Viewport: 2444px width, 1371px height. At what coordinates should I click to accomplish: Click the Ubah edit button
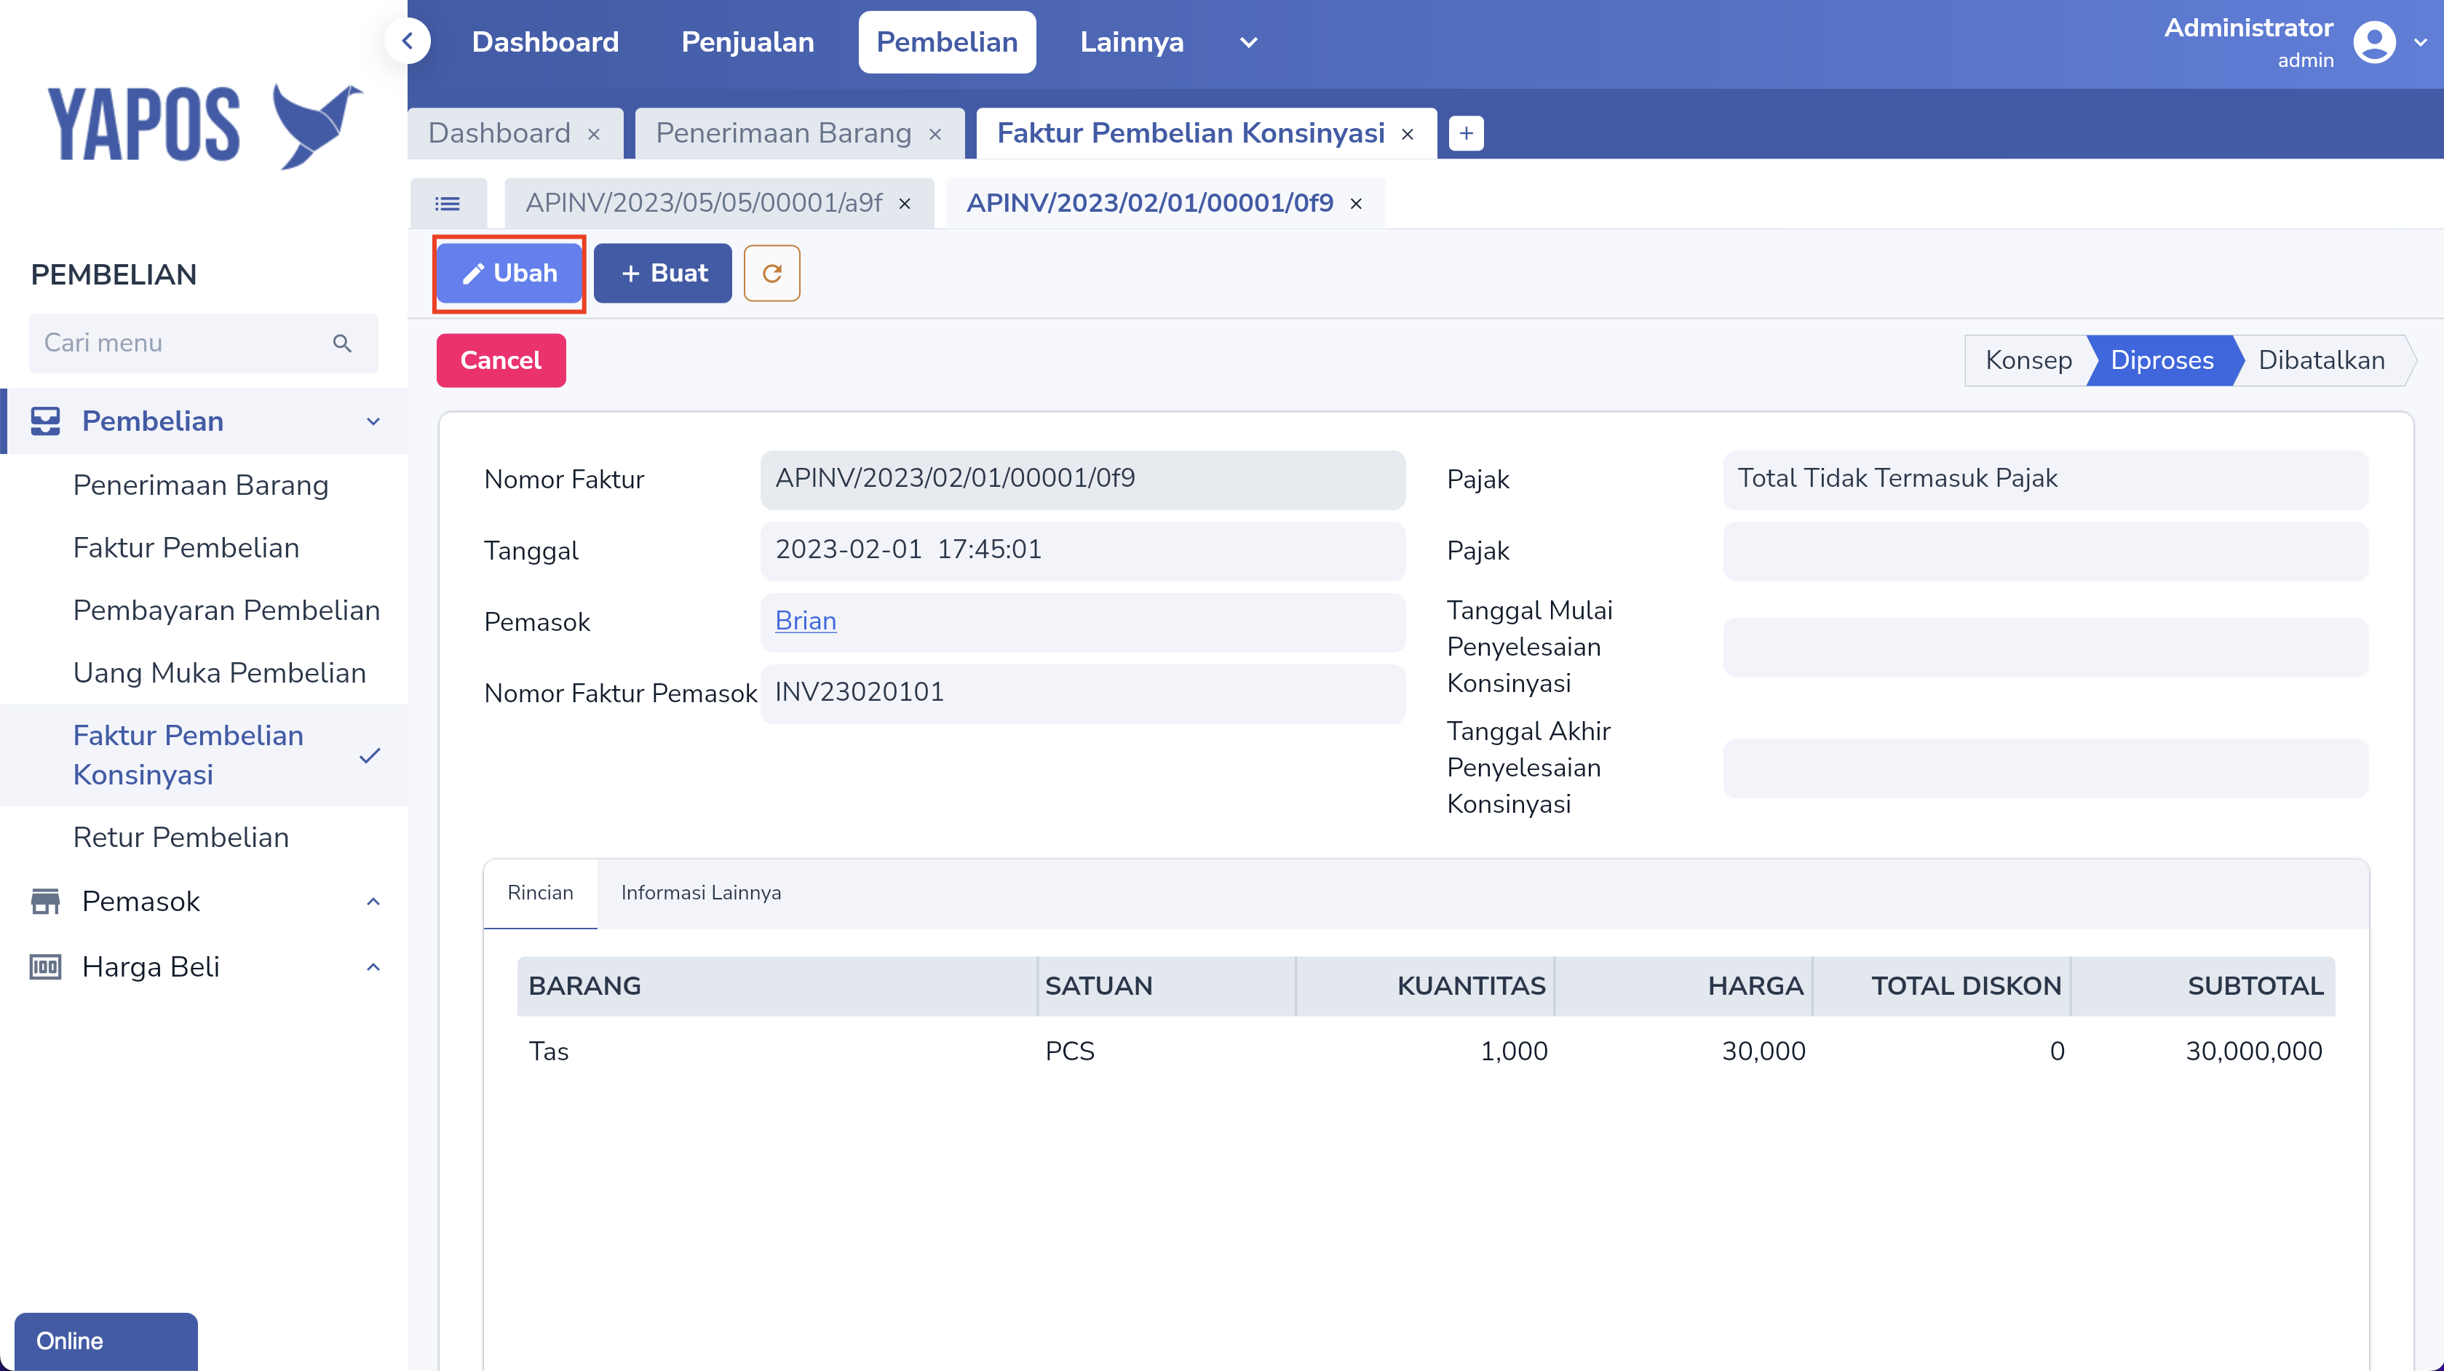[509, 273]
